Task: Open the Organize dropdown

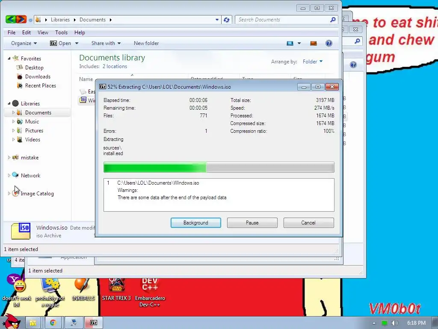Action: (24, 43)
